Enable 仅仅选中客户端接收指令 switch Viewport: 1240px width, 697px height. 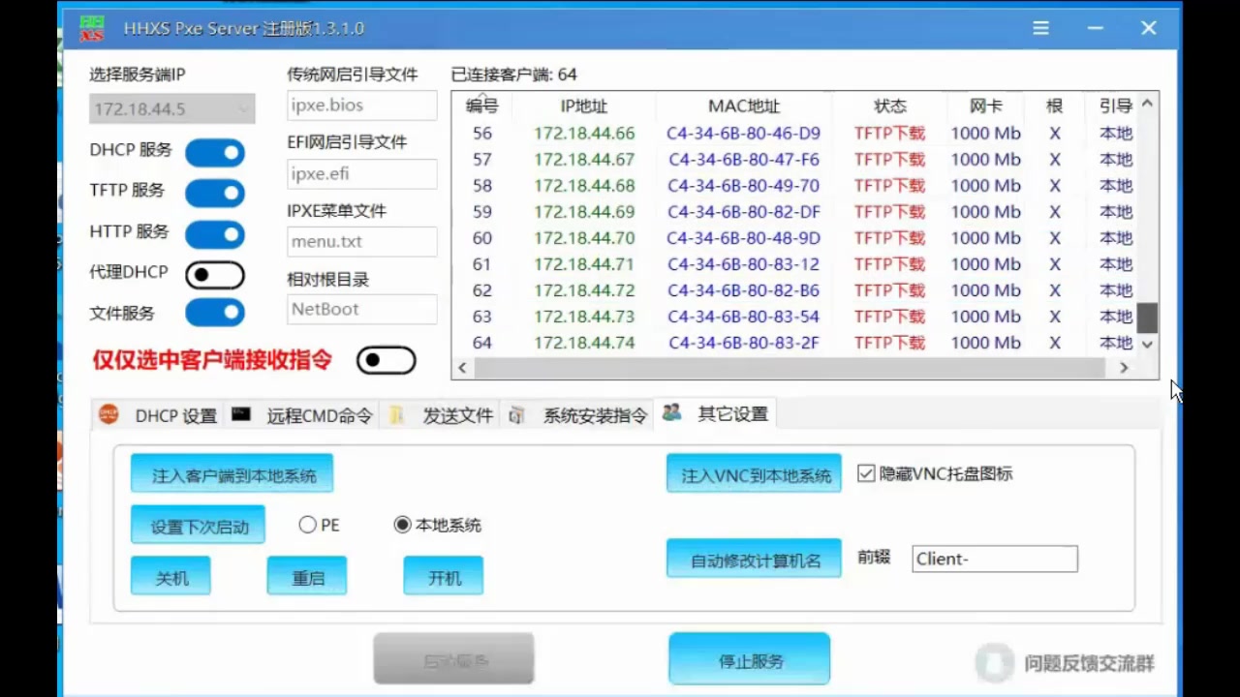387,361
